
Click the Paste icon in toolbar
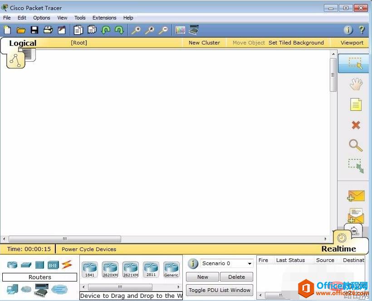click(92, 30)
